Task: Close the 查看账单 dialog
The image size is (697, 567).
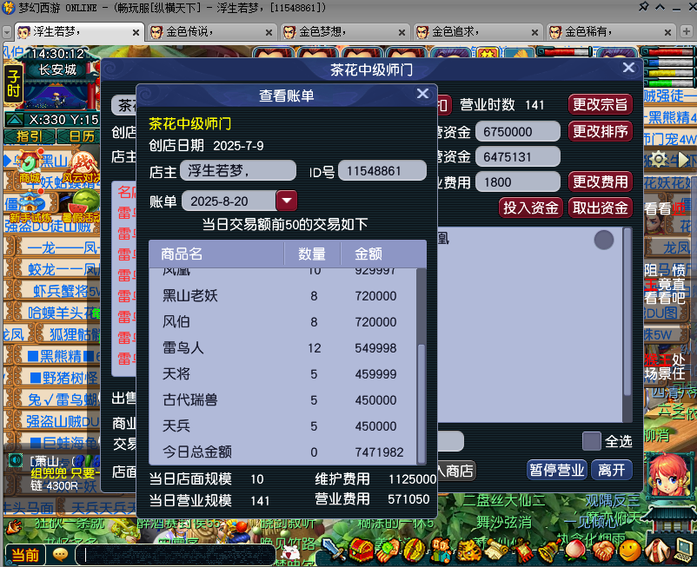Action: tap(422, 94)
